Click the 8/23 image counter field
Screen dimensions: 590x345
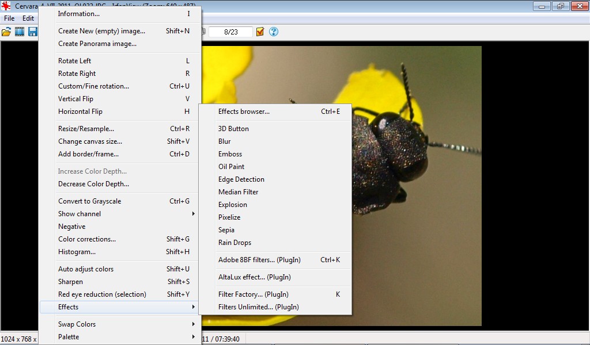pyautogui.click(x=230, y=32)
